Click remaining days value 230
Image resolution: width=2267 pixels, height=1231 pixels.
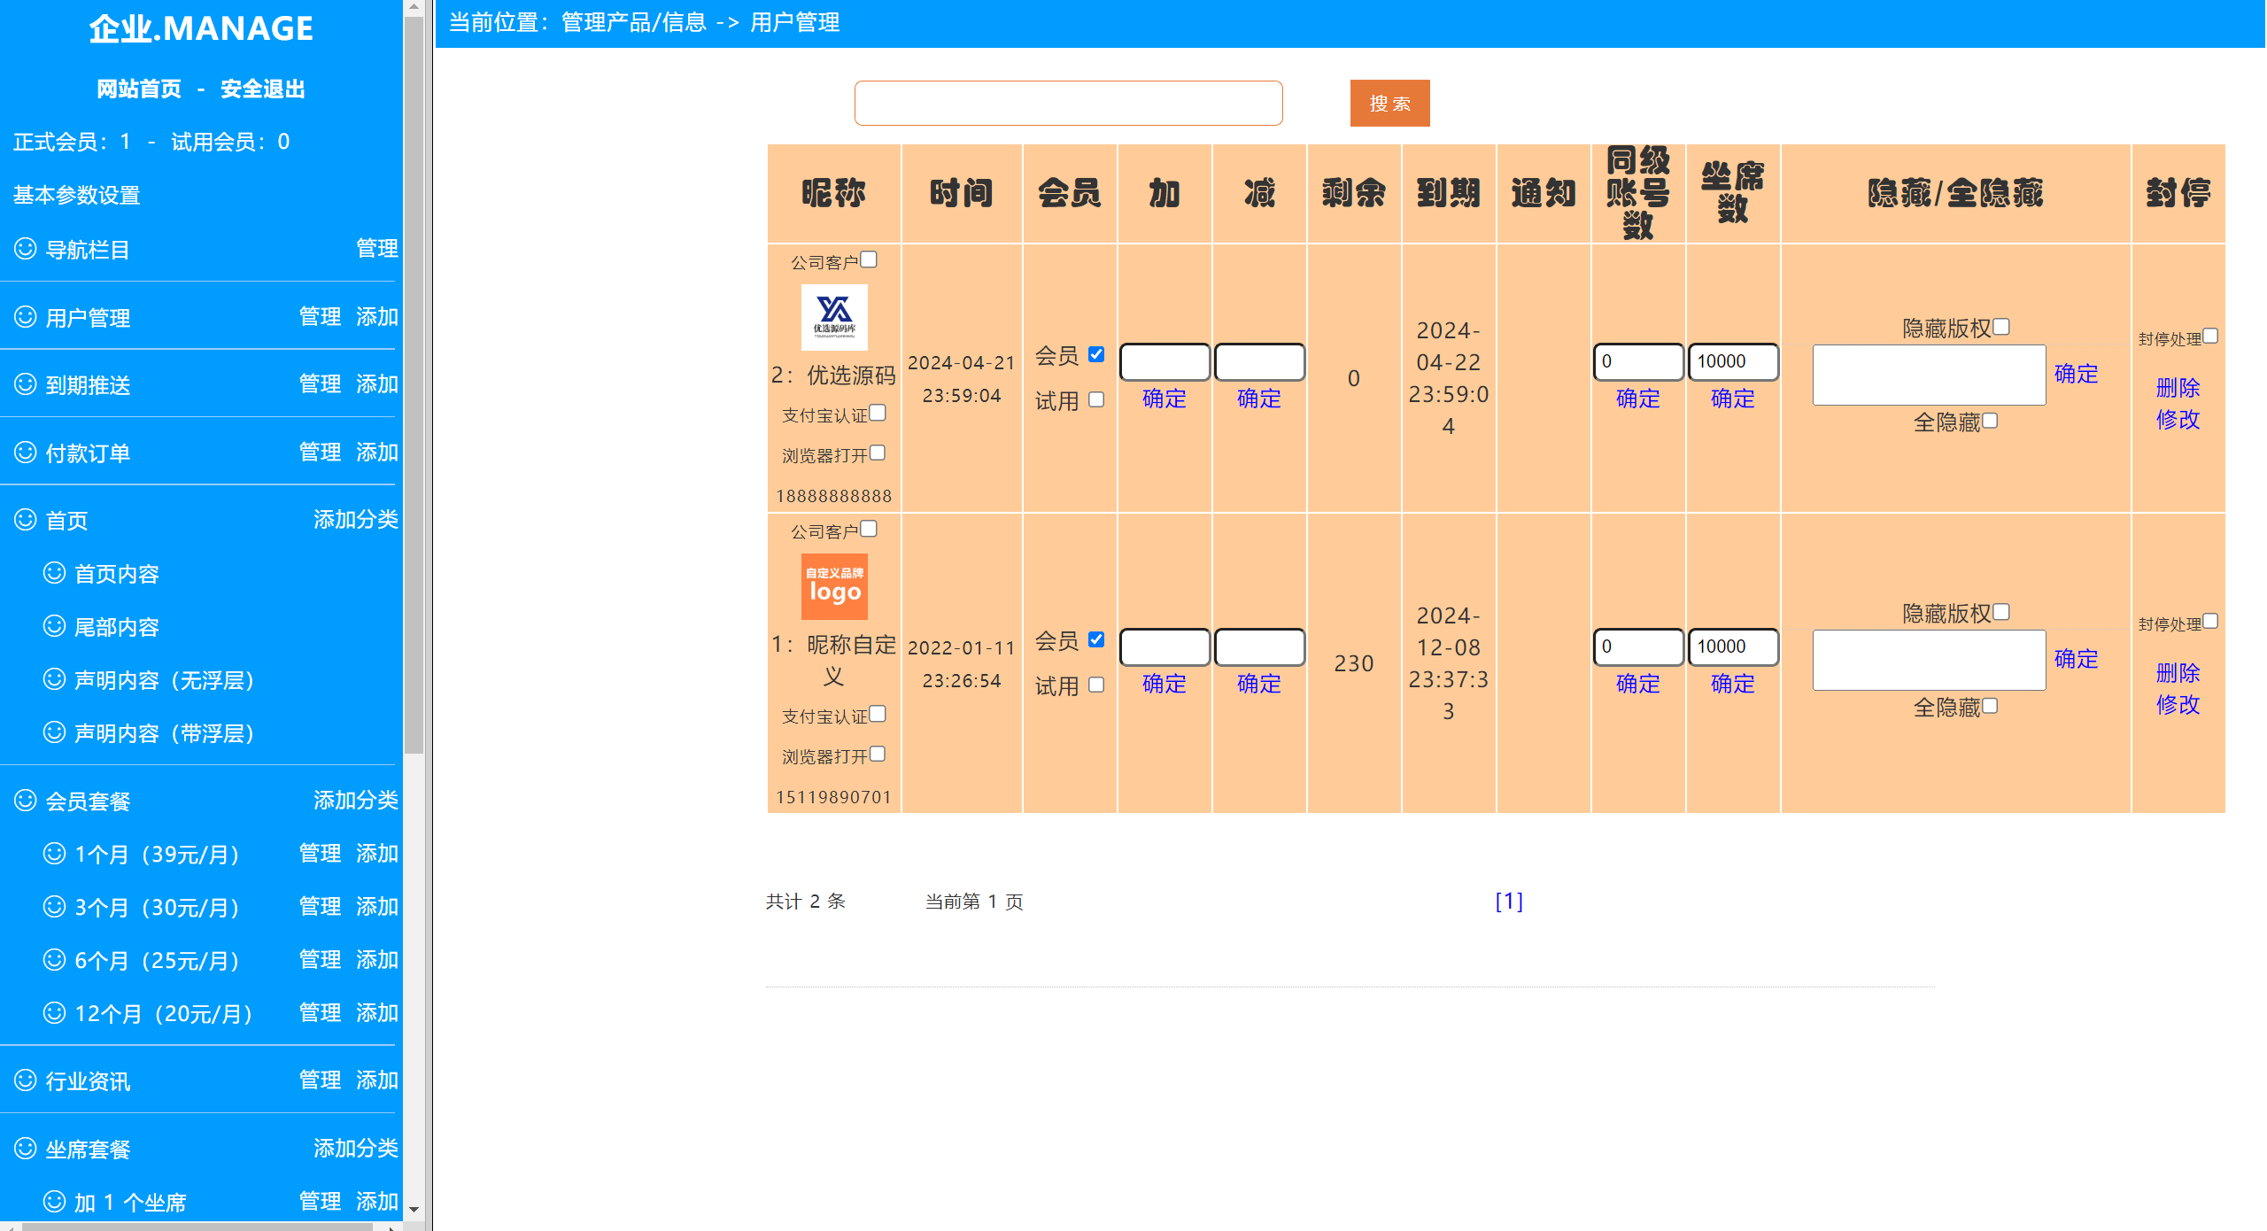[x=1354, y=663]
